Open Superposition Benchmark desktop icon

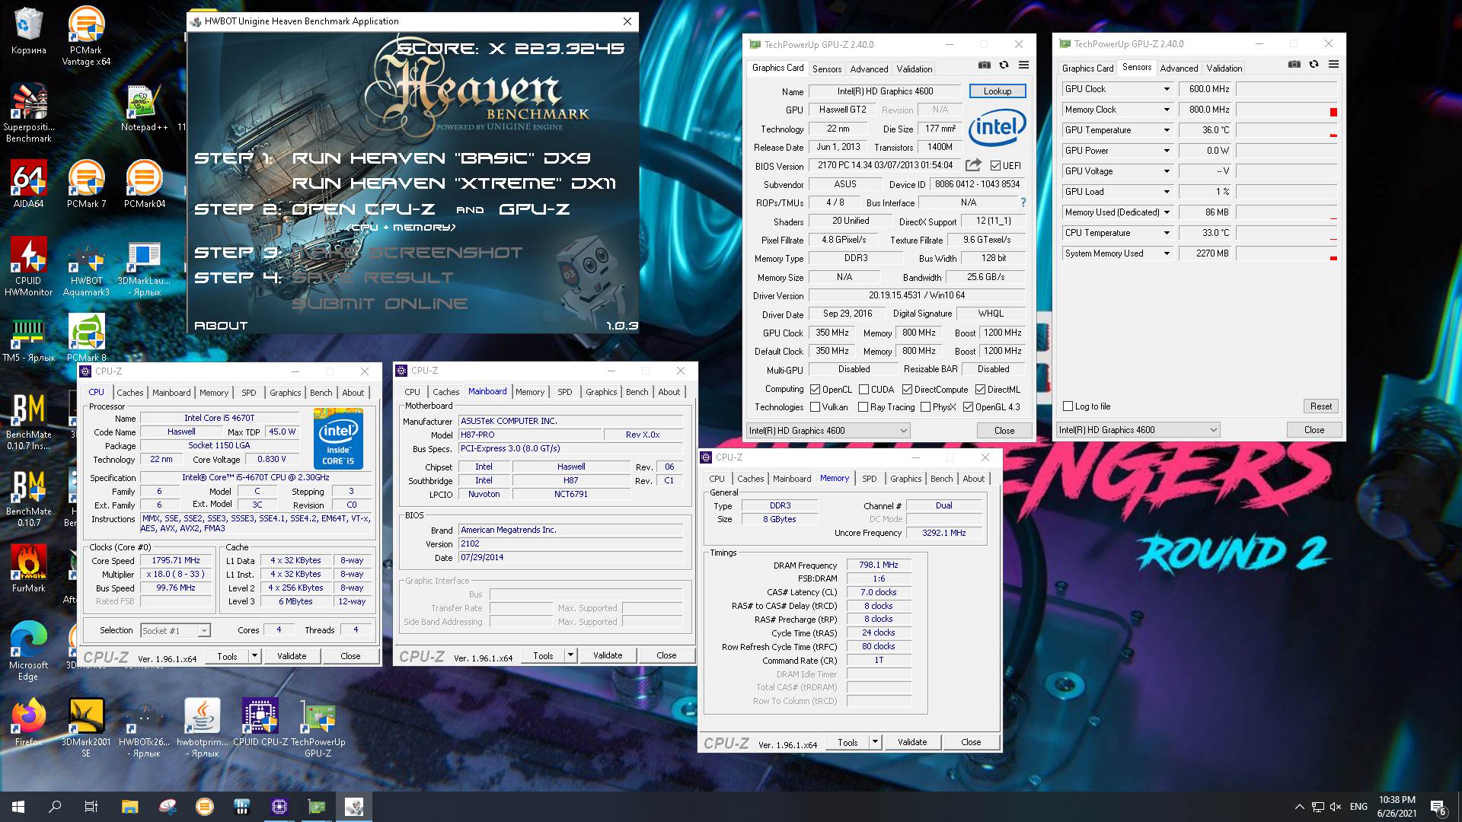pos(28,113)
